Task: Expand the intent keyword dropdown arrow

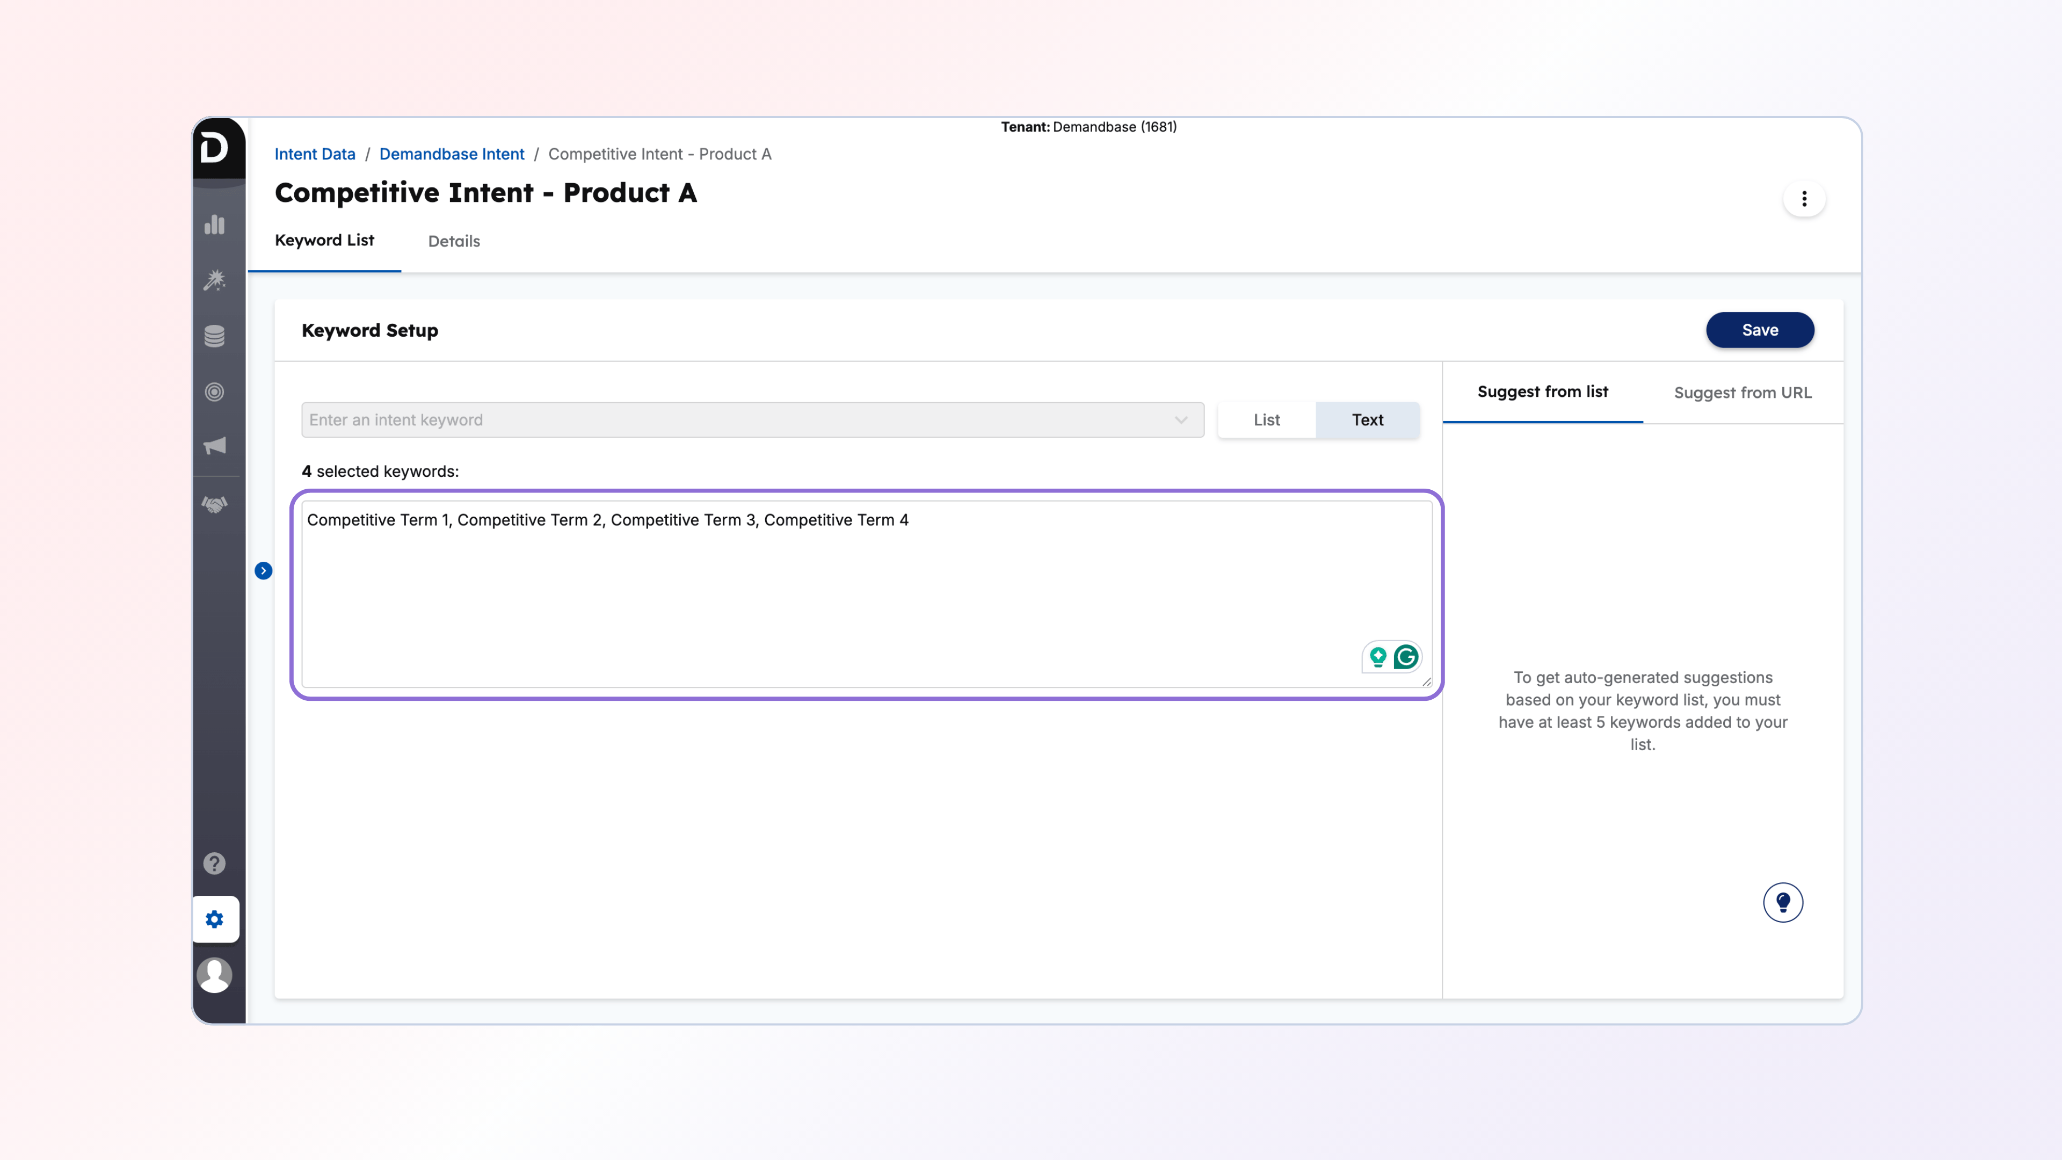Action: pos(1181,419)
